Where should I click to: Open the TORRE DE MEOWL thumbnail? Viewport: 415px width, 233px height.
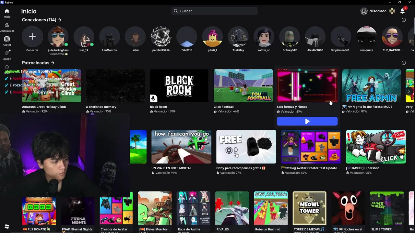309,208
